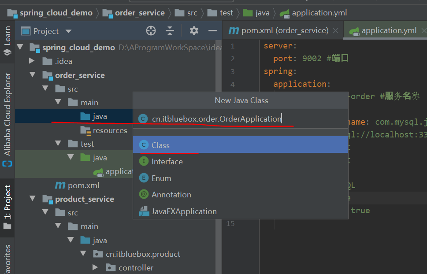Select the resources folder under main
Viewport: 427px width, 274px height.
(110, 130)
